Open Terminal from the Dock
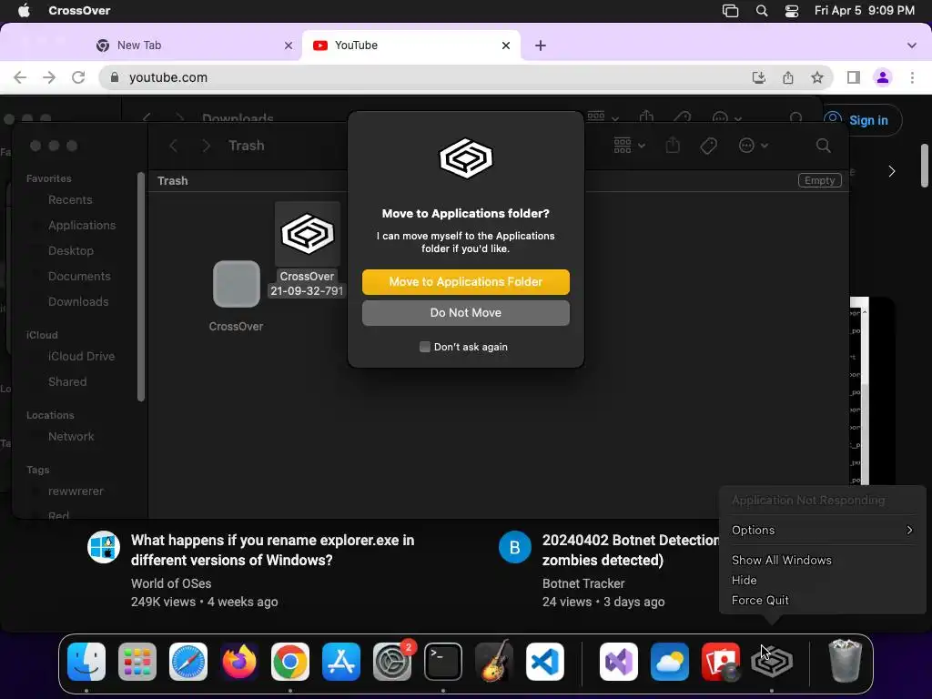 coord(443,662)
